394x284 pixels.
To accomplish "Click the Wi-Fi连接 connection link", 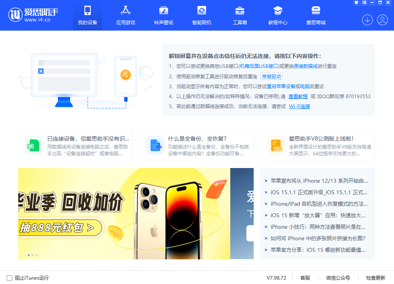I will 299,106.
